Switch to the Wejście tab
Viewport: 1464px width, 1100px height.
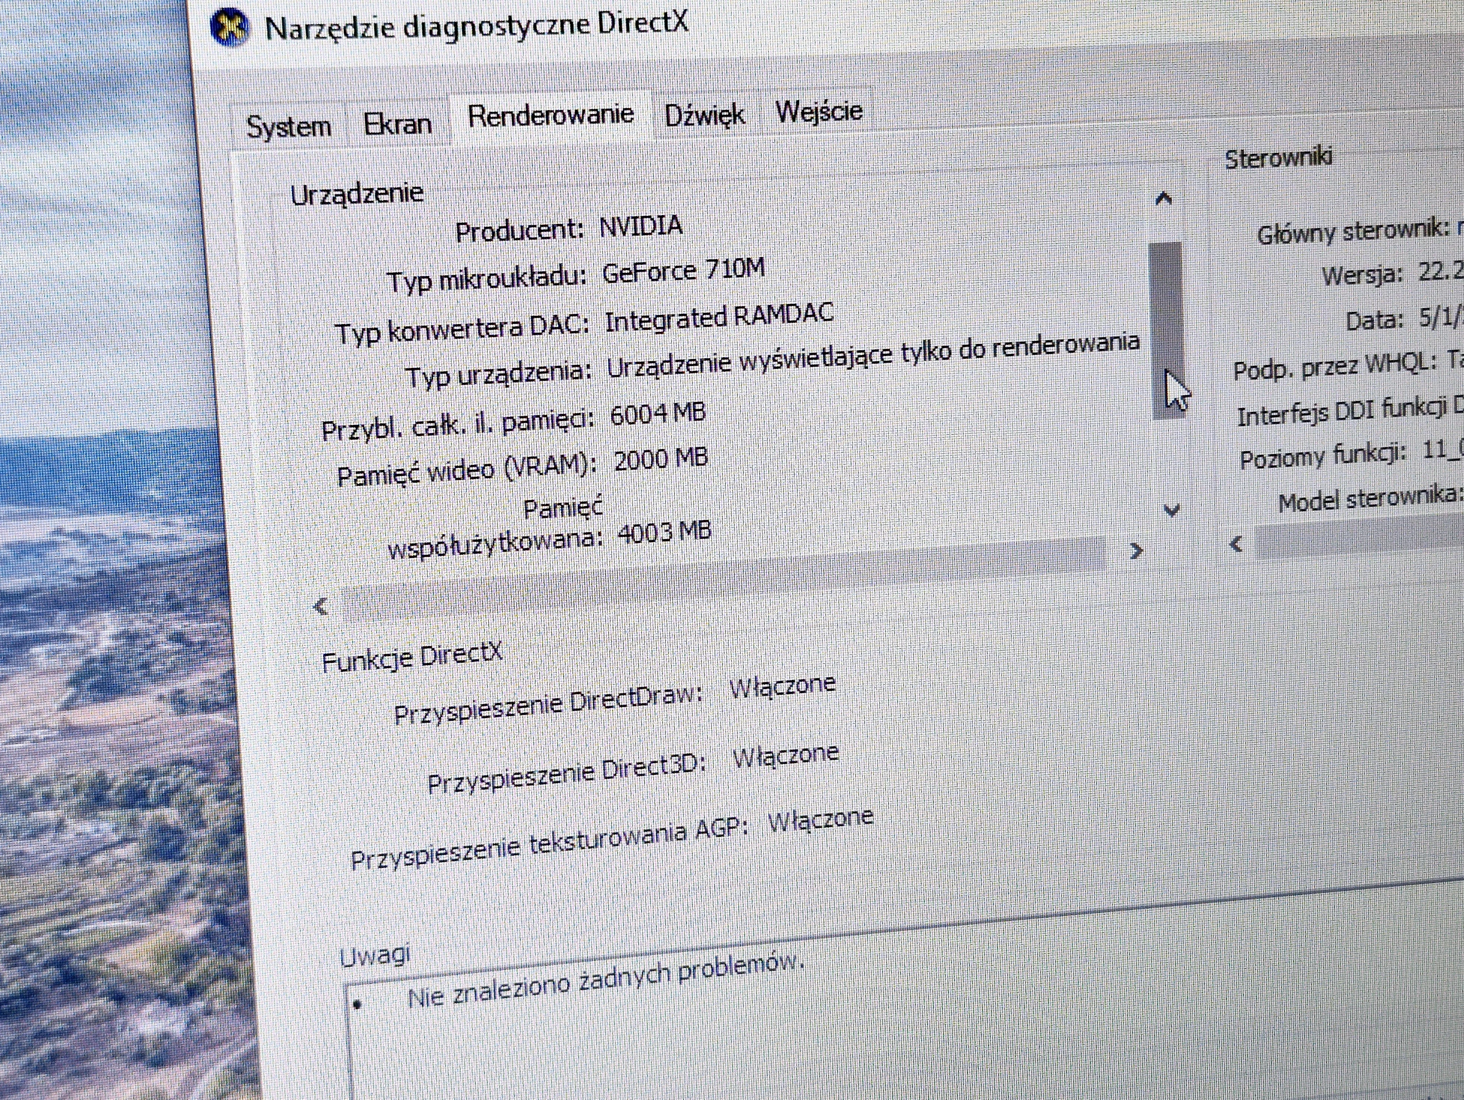[819, 111]
